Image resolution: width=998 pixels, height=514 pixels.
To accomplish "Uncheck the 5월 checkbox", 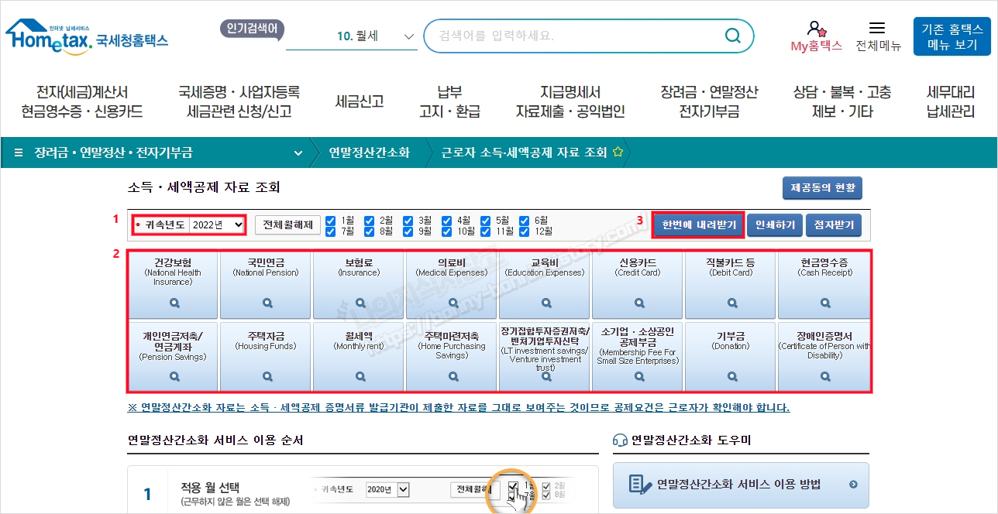I will [x=486, y=220].
